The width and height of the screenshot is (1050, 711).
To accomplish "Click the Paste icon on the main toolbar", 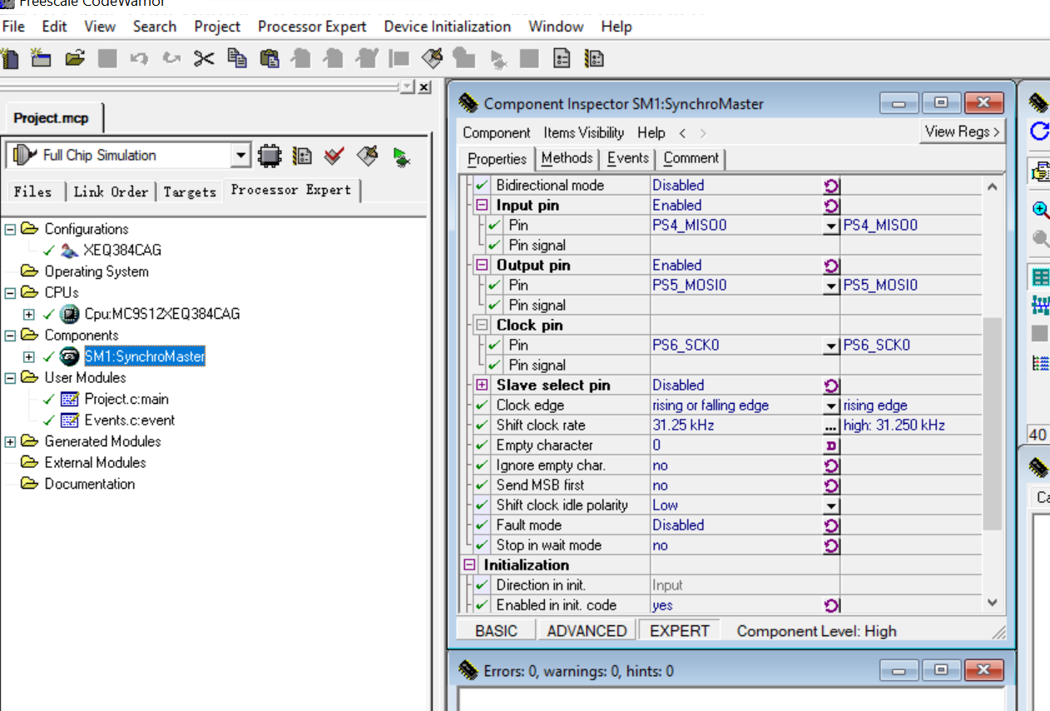I will [269, 58].
